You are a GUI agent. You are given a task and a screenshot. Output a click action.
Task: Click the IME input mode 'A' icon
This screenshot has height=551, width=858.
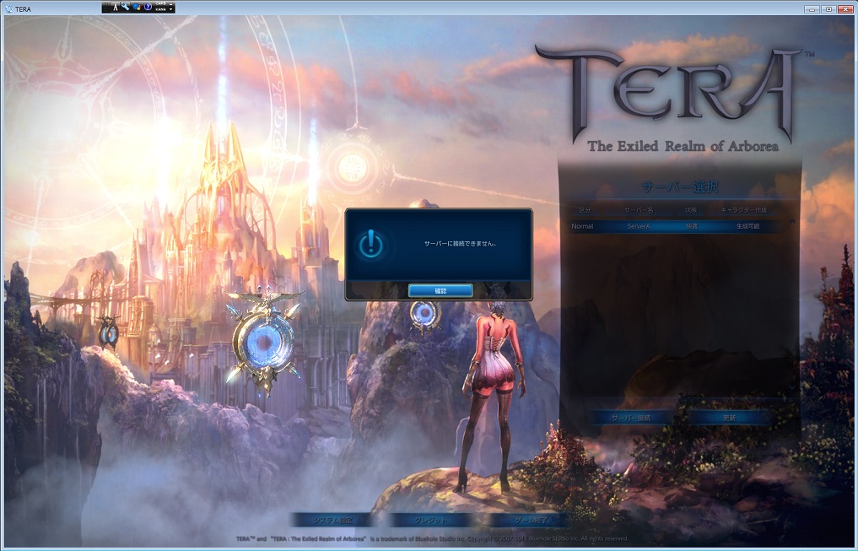point(116,7)
